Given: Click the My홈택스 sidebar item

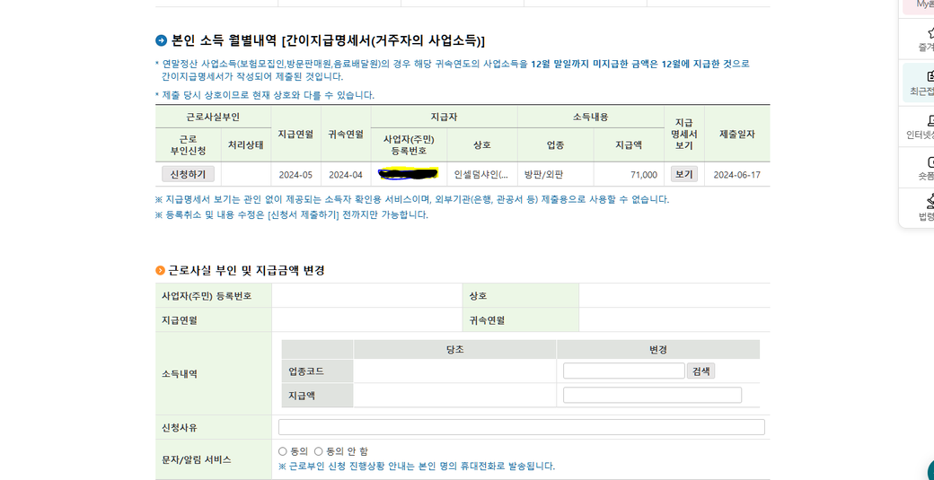Looking at the screenshot, I should [x=923, y=5].
